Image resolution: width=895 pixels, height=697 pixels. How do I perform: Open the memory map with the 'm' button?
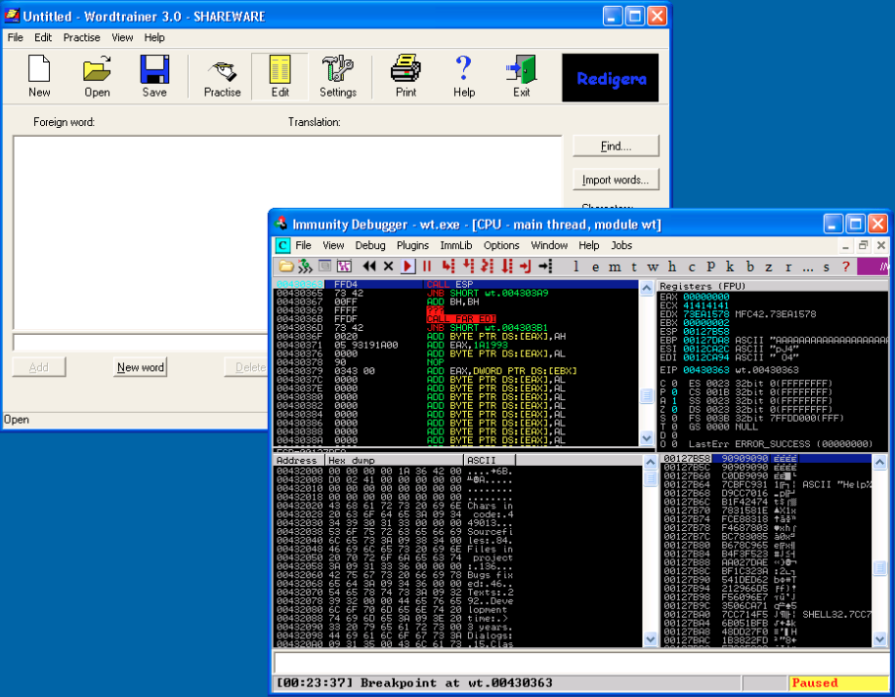[615, 266]
